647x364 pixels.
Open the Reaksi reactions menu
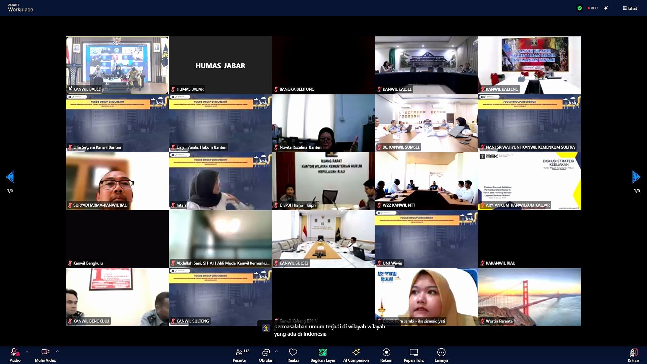click(x=293, y=355)
